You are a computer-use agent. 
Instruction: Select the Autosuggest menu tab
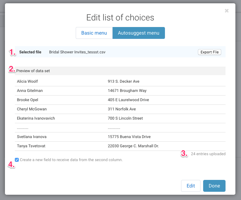point(139,33)
